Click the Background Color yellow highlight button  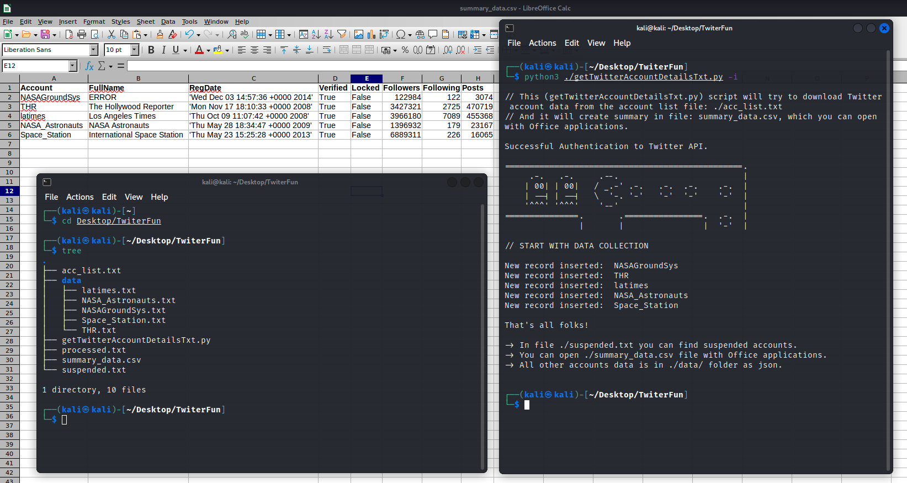[x=218, y=50]
